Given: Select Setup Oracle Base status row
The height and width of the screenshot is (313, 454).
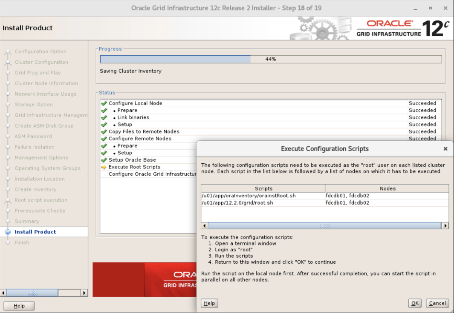Looking at the screenshot, I should [x=148, y=159].
